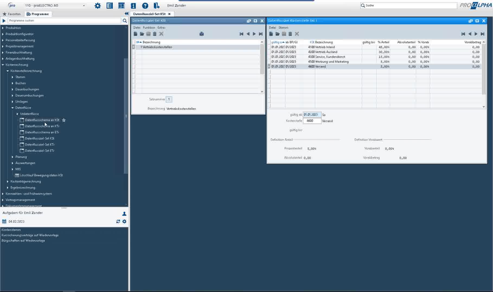This screenshot has width=493, height=292.
Task: Collapse the navigation panel with double-arrow icon
Action: click(x=126, y=14)
